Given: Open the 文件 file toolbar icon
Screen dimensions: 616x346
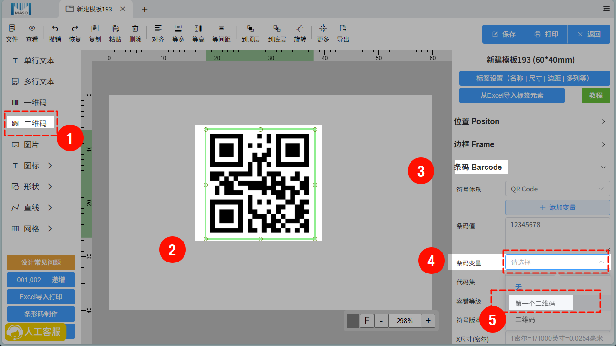Looking at the screenshot, I should [x=12, y=33].
